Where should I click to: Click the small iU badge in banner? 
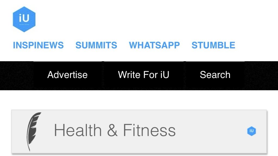point(252,131)
